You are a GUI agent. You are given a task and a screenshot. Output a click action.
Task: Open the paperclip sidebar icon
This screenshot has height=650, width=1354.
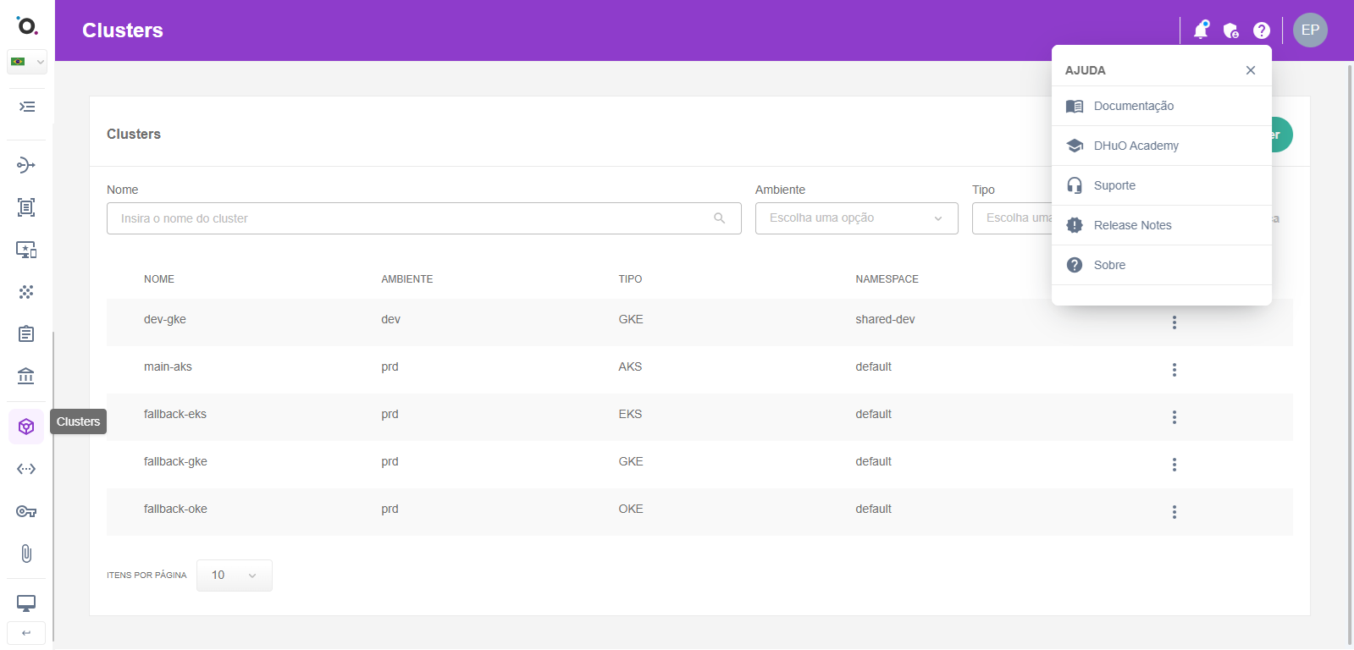[26, 554]
